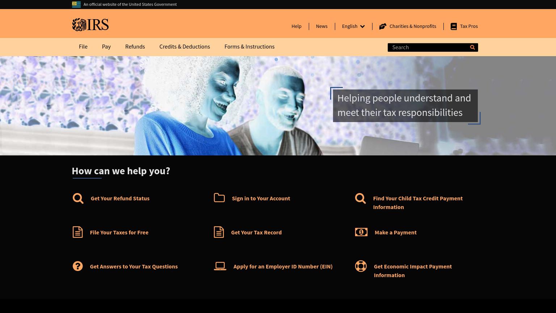
Task: Open the File menu
Action: tap(83, 47)
